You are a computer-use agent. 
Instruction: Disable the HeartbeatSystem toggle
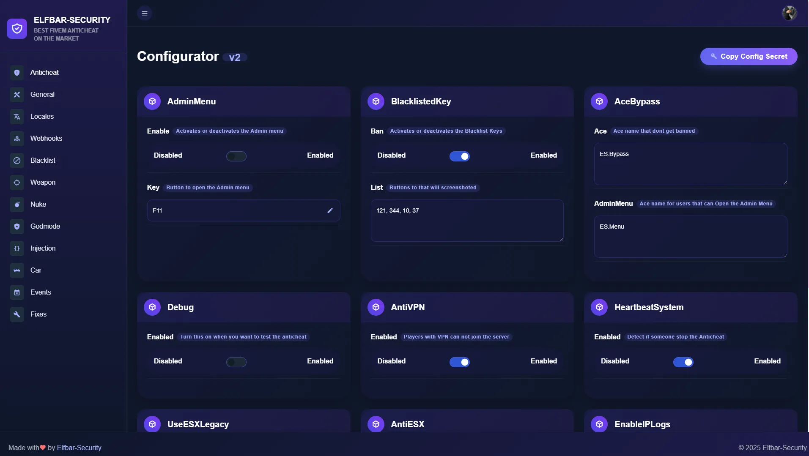click(x=684, y=362)
